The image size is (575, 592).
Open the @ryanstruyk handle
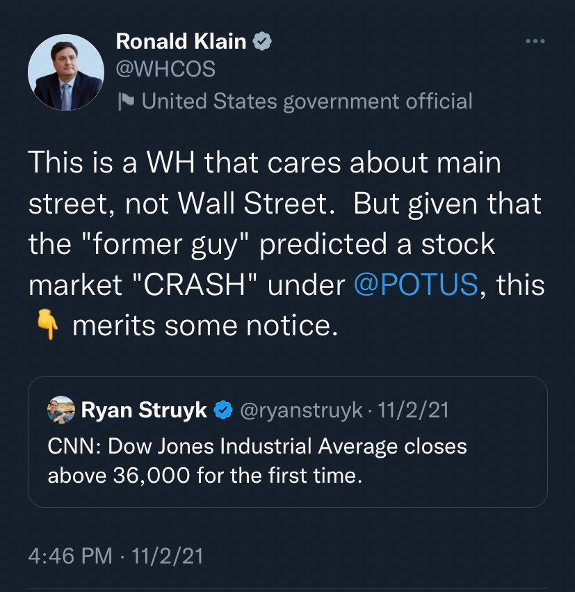(x=301, y=410)
